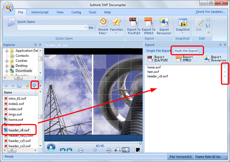This screenshot has height=162, width=230.
Task: Play the SWF preview
Action: (x=51, y=147)
